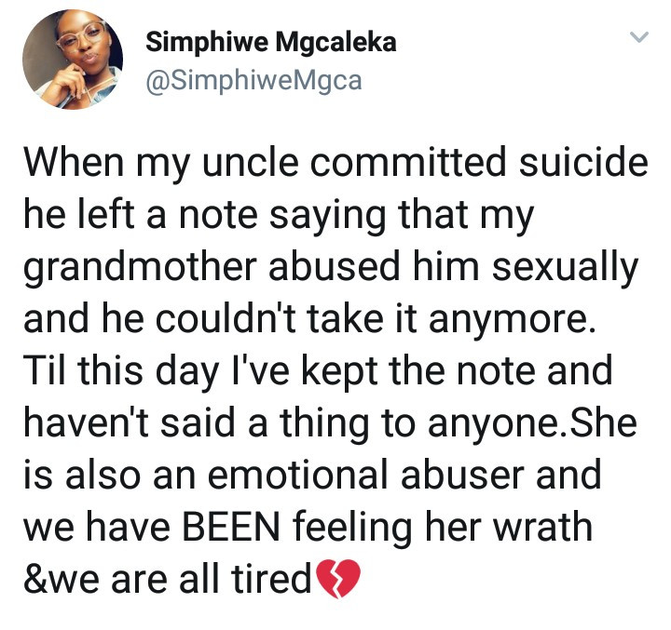Viewport: 671px width, 630px height.
Task: Click the text "&we are all tired"
Action: click(x=168, y=580)
